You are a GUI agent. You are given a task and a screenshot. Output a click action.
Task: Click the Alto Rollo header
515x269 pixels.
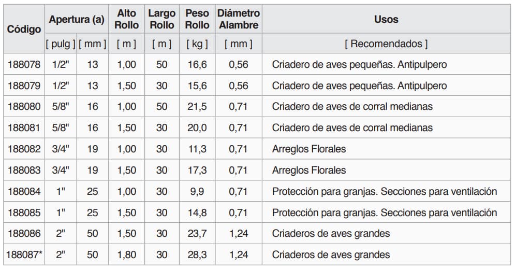(x=127, y=19)
